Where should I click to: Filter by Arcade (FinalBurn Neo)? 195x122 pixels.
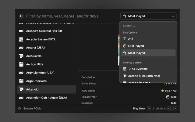(x=148, y=76)
